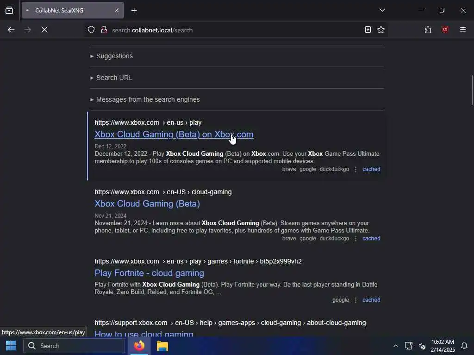Expand Messages from the search engines
This screenshot has width=474, height=355.
pyautogui.click(x=148, y=100)
